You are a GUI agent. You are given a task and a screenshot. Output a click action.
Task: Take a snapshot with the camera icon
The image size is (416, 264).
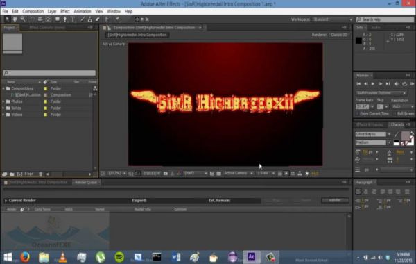pos(166,174)
